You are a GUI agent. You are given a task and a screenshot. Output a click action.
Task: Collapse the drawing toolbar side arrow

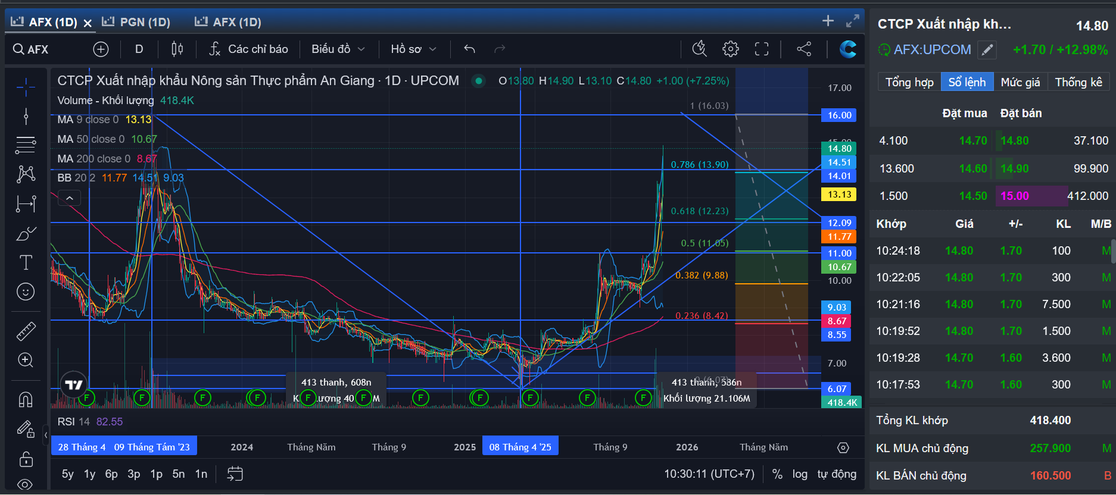tap(46, 435)
